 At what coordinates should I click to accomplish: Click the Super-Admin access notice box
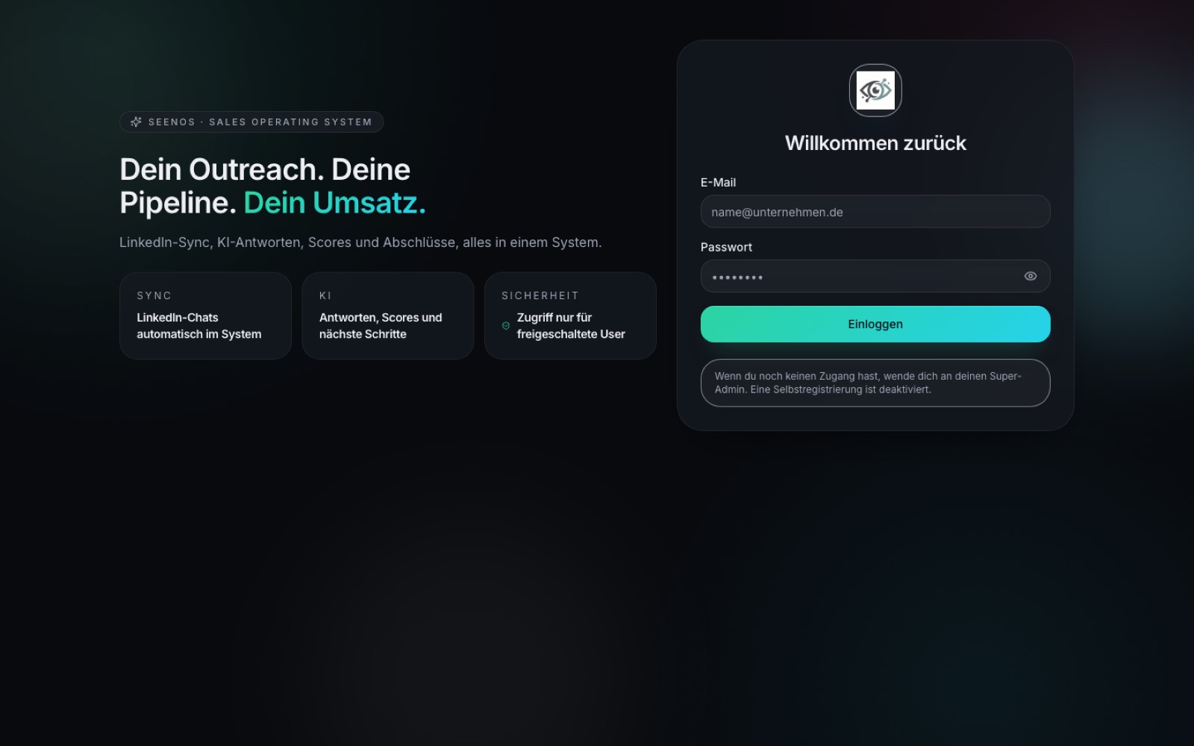tap(875, 383)
